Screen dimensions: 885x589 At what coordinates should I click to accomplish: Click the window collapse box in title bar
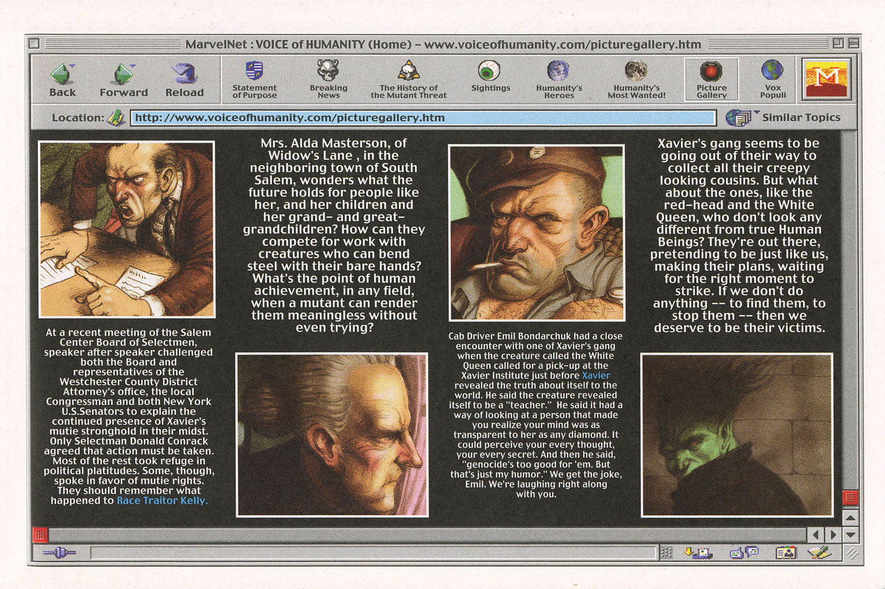click(853, 43)
